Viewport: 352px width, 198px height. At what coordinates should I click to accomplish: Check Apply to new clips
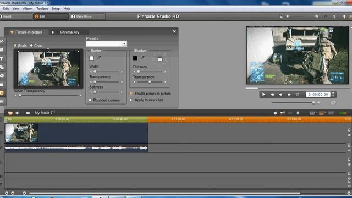pyautogui.click(x=131, y=100)
